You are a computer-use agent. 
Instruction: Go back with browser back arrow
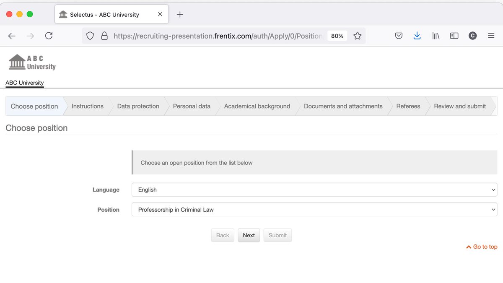pos(12,36)
